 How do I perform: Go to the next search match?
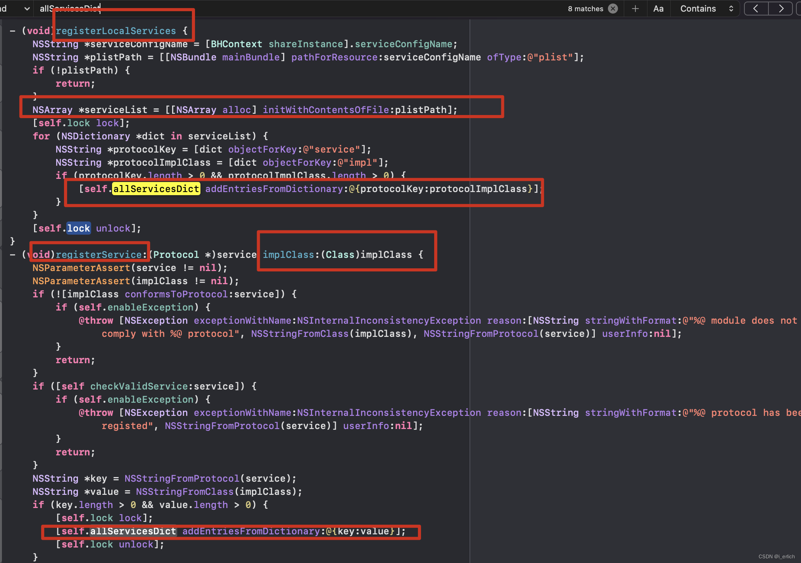click(780, 9)
